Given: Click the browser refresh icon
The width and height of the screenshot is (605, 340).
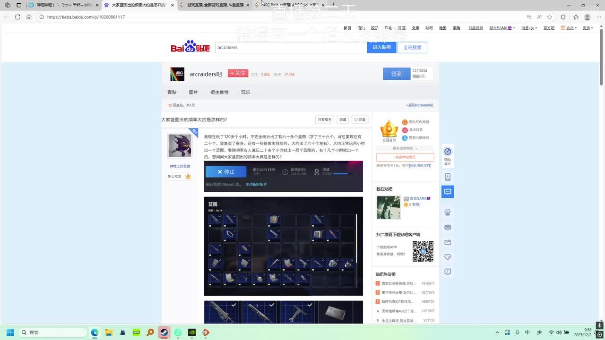Looking at the screenshot, I should click(17, 17).
